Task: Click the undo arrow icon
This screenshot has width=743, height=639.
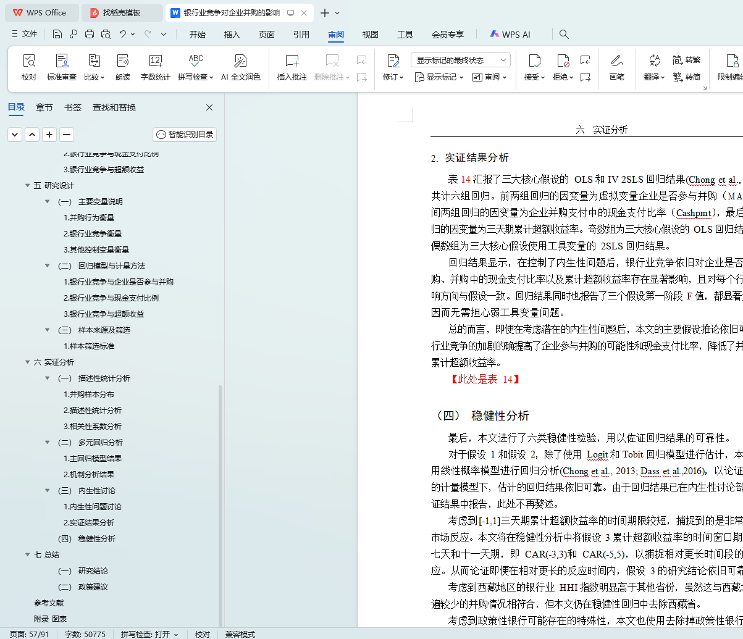Action: [123, 35]
